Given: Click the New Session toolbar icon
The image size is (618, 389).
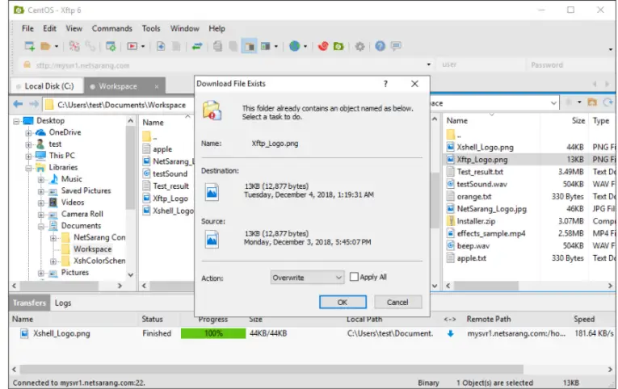Looking at the screenshot, I should coord(30,46).
